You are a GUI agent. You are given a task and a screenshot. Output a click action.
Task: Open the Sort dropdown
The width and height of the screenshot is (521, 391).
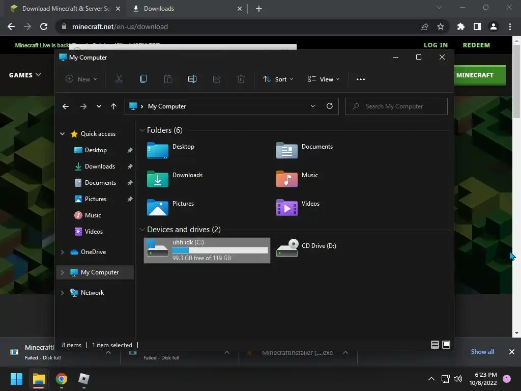278,79
